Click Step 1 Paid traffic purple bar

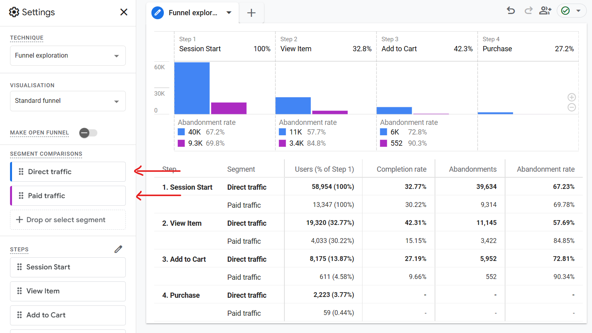tap(229, 108)
